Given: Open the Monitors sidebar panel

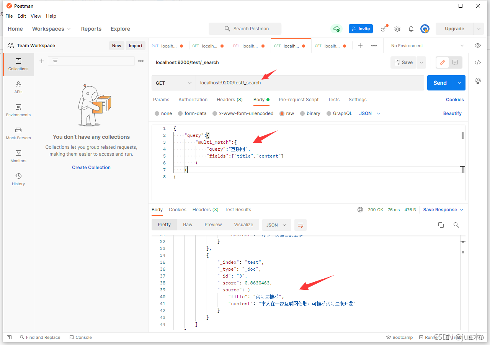Looking at the screenshot, I should click(18, 156).
